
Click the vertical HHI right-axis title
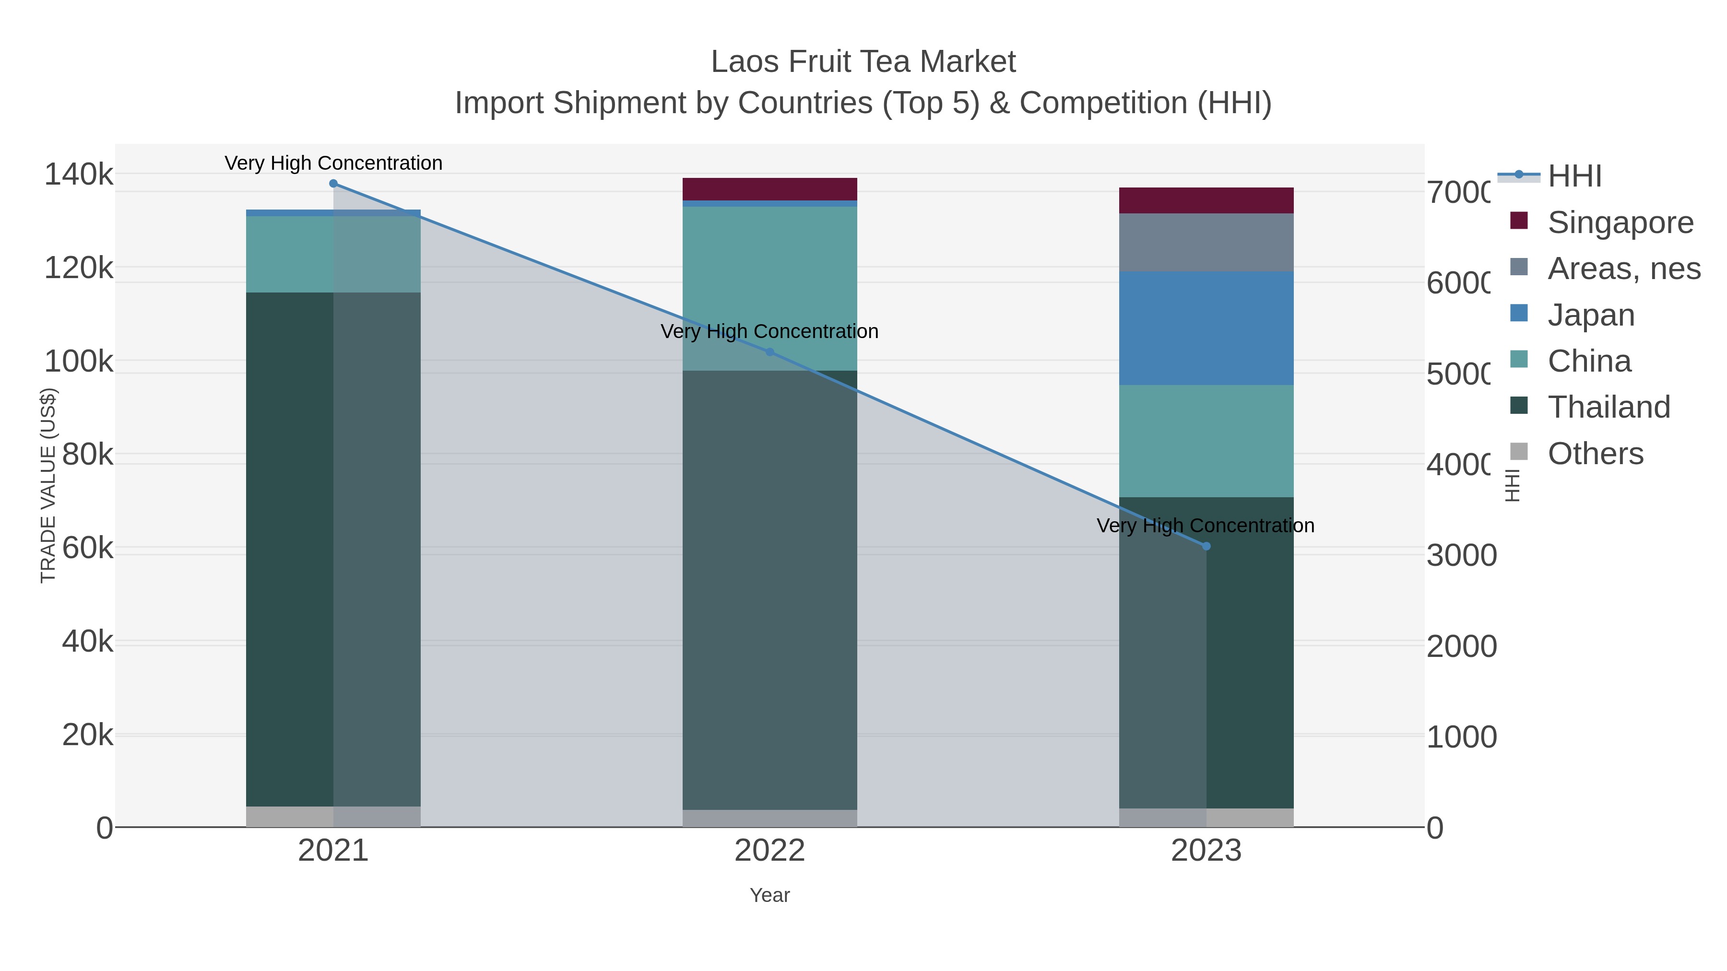pos(1513,485)
